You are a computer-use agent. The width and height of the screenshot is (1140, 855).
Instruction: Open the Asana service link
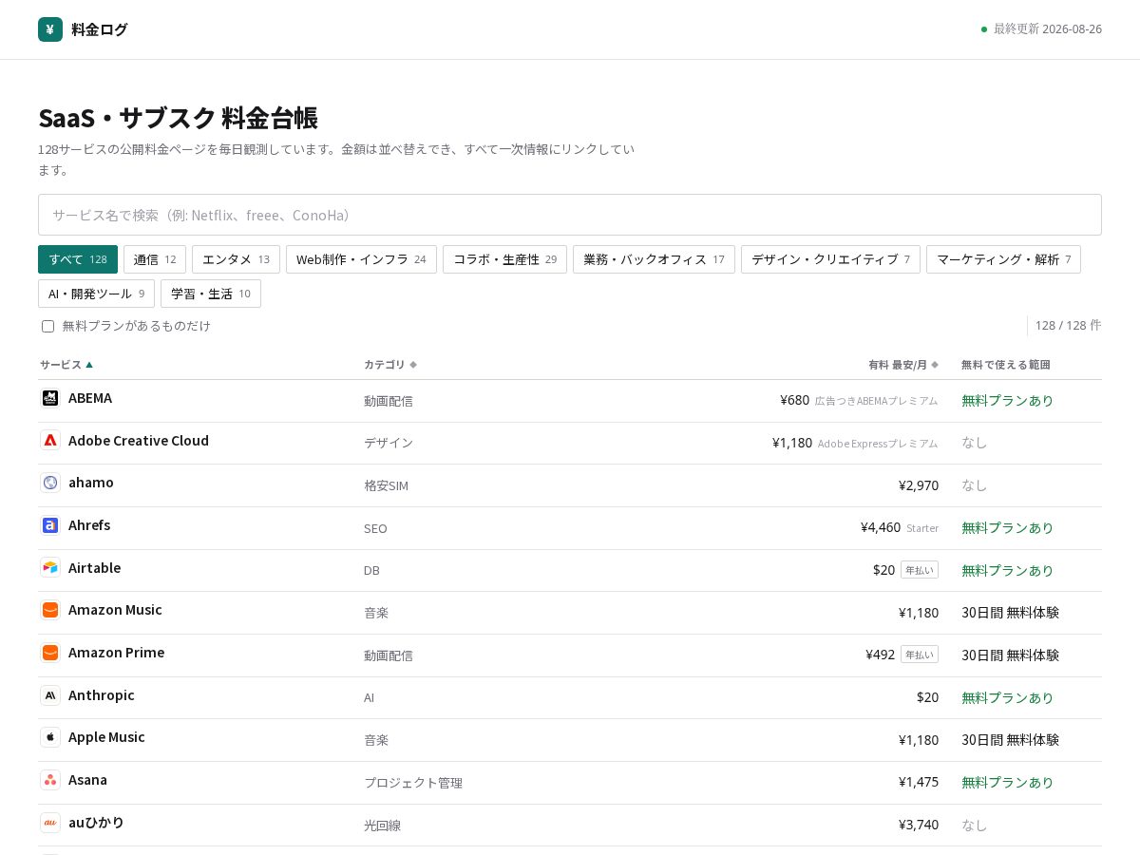[87, 780]
